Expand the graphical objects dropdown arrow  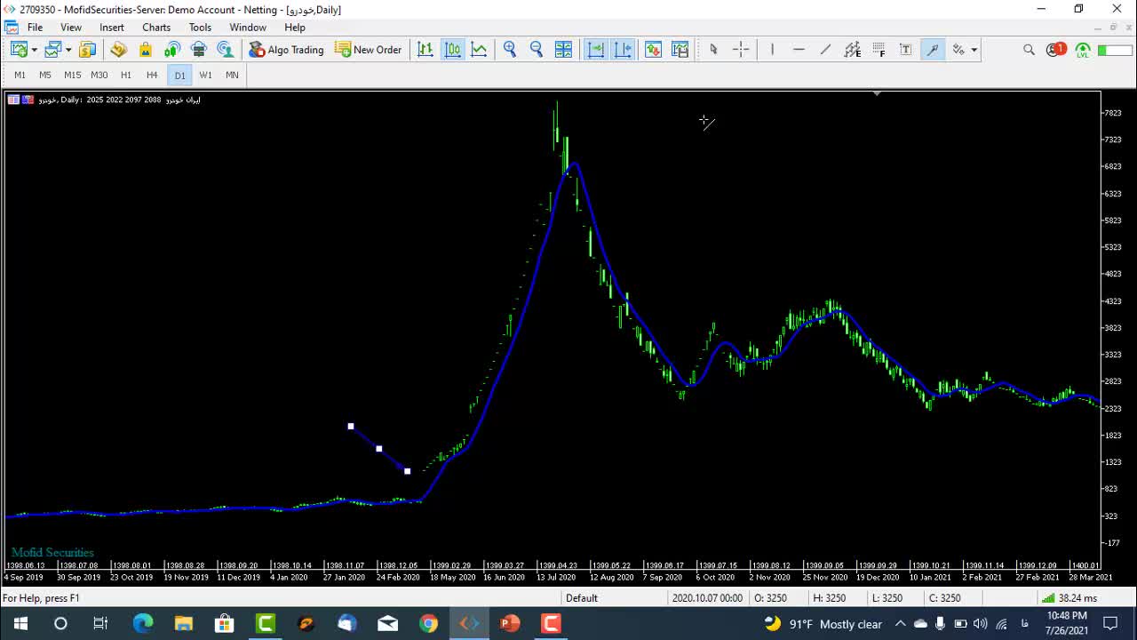click(x=974, y=50)
